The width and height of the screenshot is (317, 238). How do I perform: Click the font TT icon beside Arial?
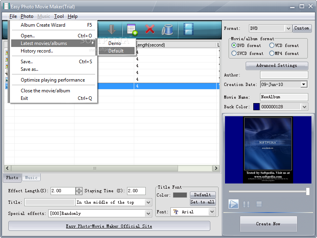point(176,212)
